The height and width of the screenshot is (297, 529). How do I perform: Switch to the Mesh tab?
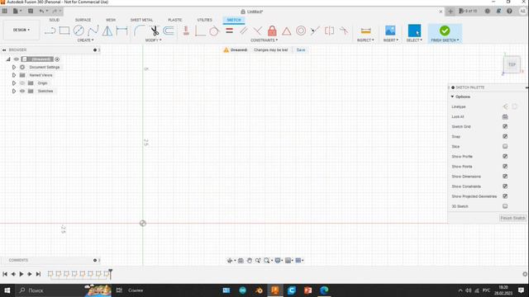pos(111,20)
